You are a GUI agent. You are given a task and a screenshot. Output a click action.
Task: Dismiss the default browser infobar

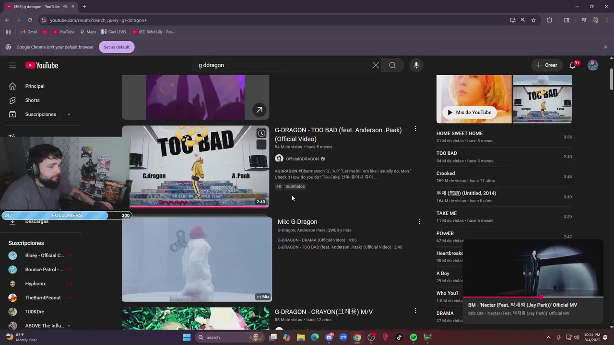tap(605, 47)
